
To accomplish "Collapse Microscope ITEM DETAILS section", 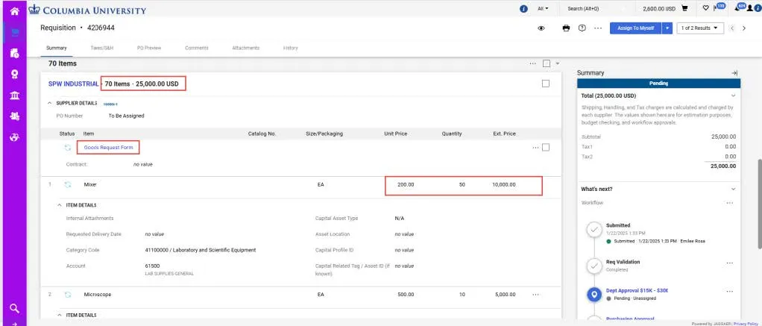I will coord(60,316).
